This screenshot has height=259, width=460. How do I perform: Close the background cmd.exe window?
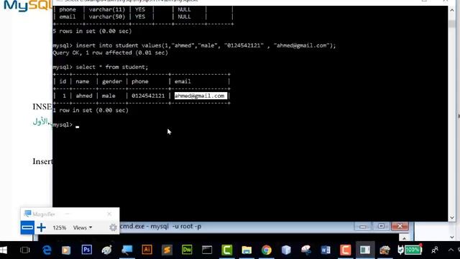coord(400,226)
